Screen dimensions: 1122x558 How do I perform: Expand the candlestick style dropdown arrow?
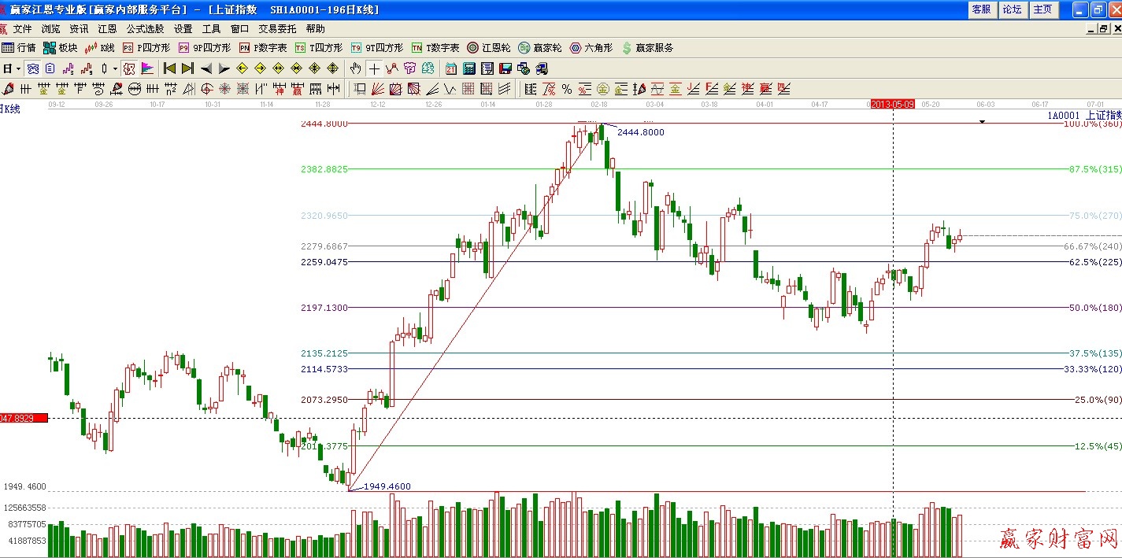point(115,68)
